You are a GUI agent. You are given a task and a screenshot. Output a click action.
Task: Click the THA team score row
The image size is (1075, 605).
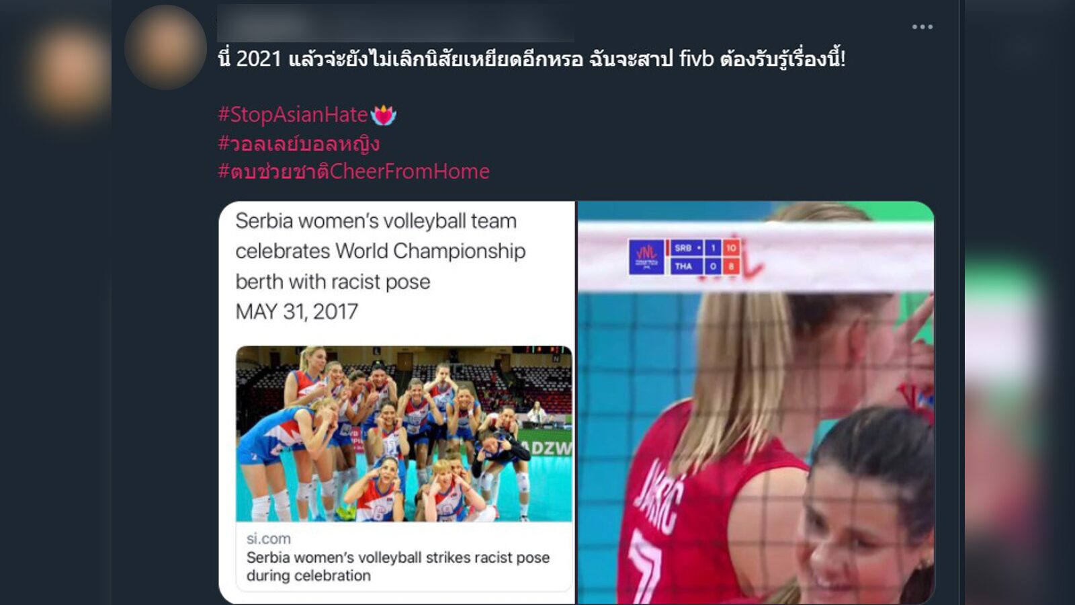pyautogui.click(x=703, y=266)
